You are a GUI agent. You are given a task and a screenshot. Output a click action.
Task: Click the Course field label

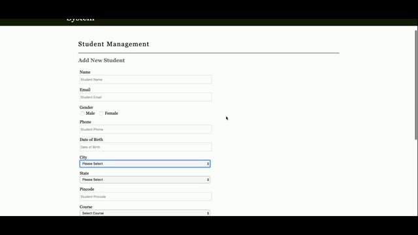86,207
